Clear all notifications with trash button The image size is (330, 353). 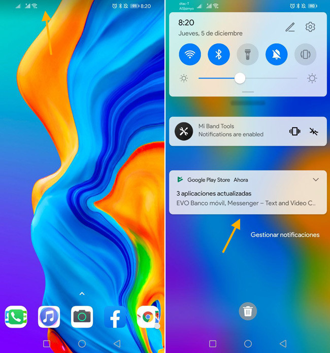248,311
